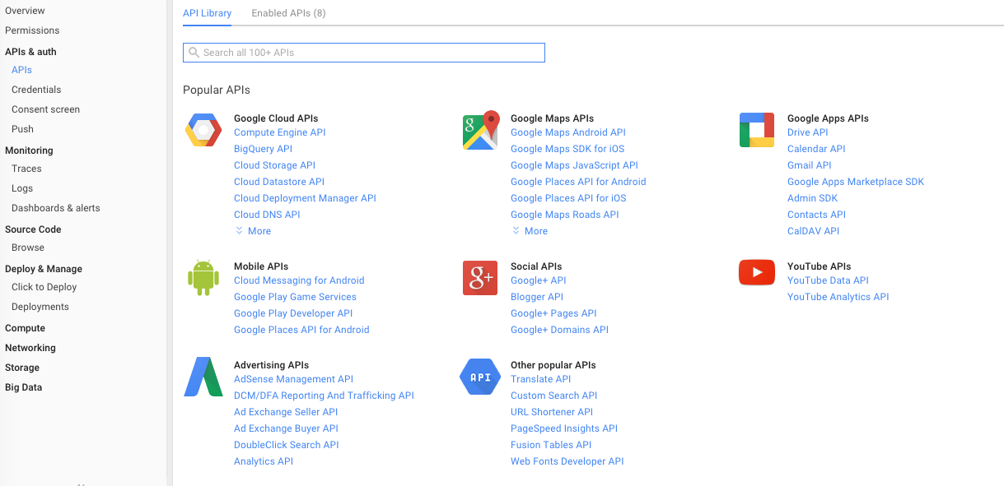Expand the Compute sidebar section
1004x486 pixels.
pos(25,328)
